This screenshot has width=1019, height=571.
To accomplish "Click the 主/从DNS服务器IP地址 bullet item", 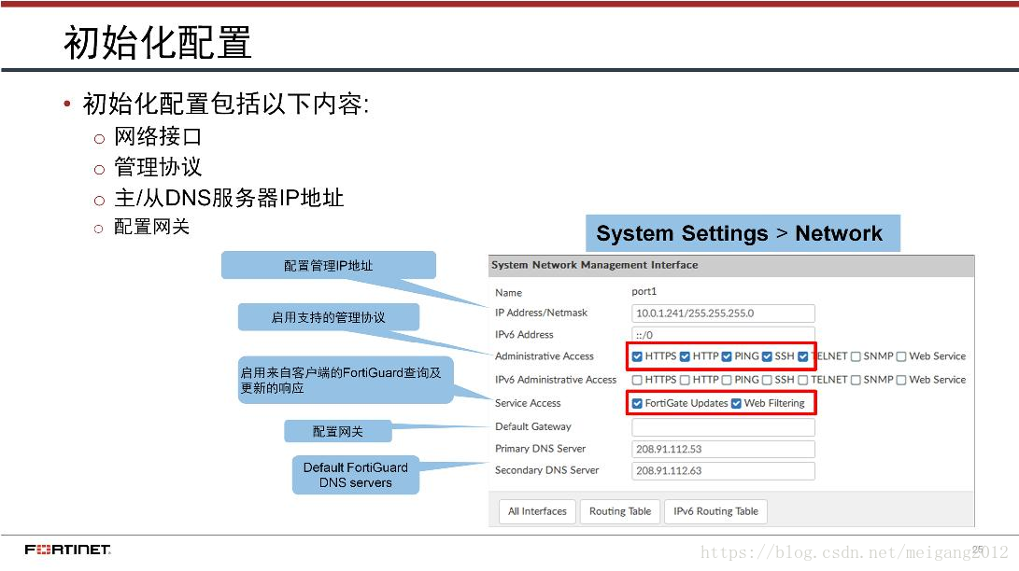I will pyautogui.click(x=229, y=197).
